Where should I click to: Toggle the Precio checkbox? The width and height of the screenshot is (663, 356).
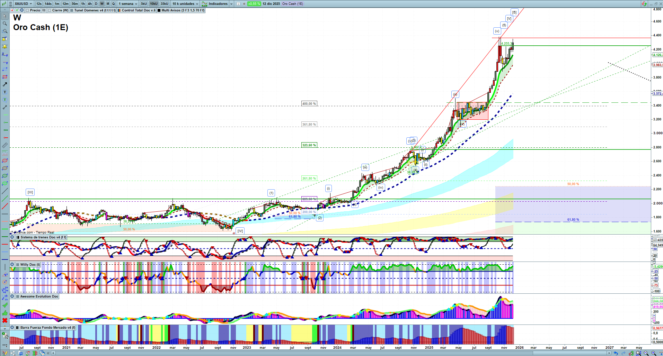tap(27, 10)
